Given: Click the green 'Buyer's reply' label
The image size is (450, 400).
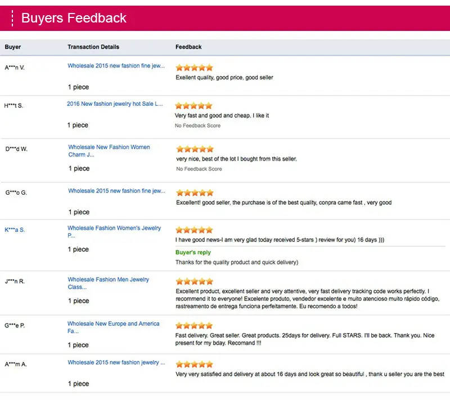Looking at the screenshot, I should point(193,253).
